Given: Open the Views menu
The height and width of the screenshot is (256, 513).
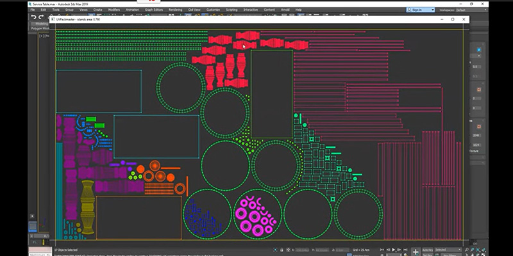Looking at the screenshot, I should point(83,10).
